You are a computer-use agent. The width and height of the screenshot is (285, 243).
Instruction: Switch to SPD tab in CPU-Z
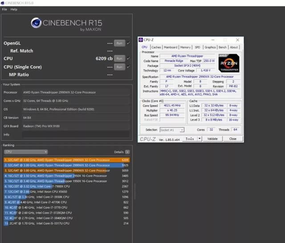tap(197, 47)
